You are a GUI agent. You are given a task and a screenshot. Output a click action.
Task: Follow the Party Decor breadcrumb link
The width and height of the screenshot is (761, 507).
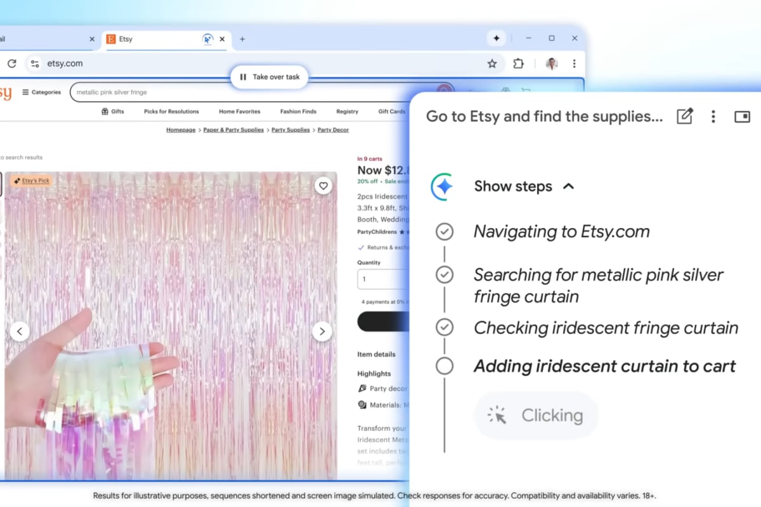click(333, 130)
